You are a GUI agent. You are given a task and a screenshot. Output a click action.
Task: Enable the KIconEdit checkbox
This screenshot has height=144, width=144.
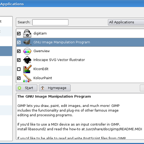click(19, 69)
